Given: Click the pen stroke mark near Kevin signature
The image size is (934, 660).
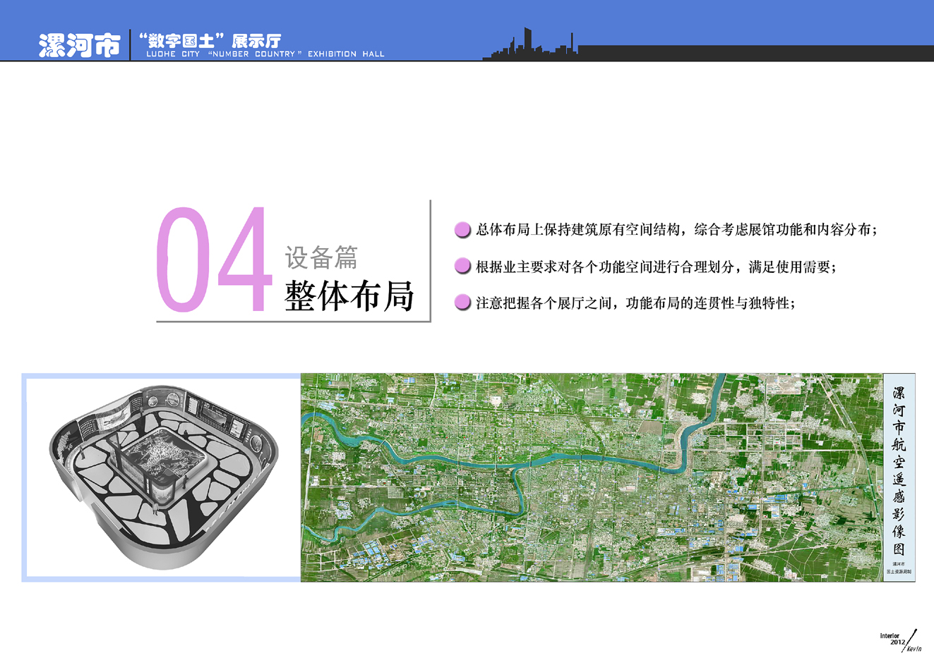Looking at the screenshot, I should click(909, 638).
